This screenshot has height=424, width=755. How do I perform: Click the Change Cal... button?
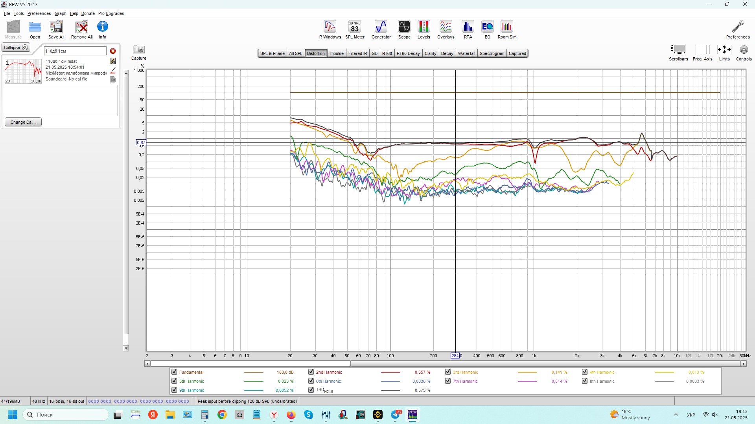click(23, 122)
